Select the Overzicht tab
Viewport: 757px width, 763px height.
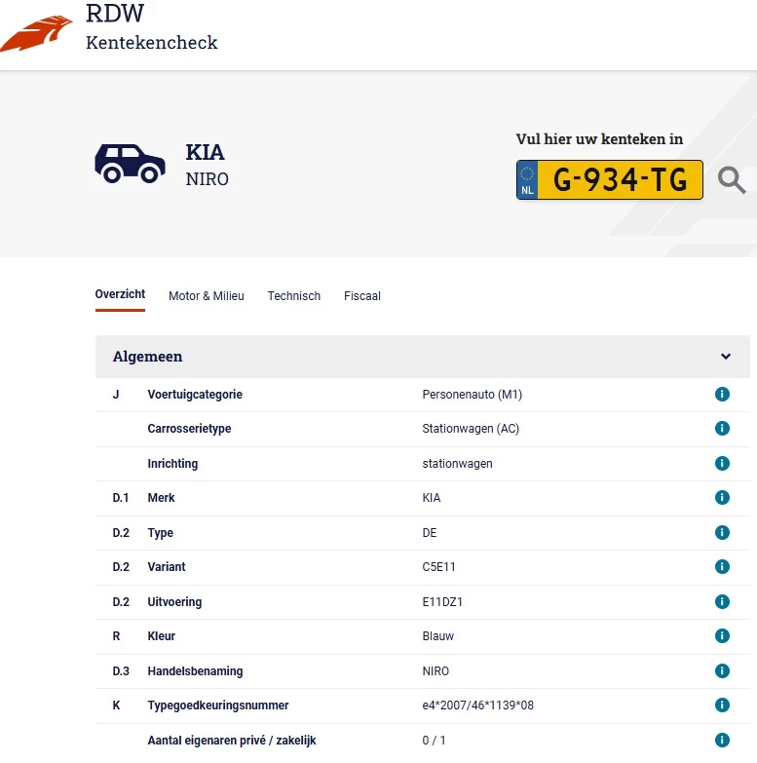coord(120,294)
